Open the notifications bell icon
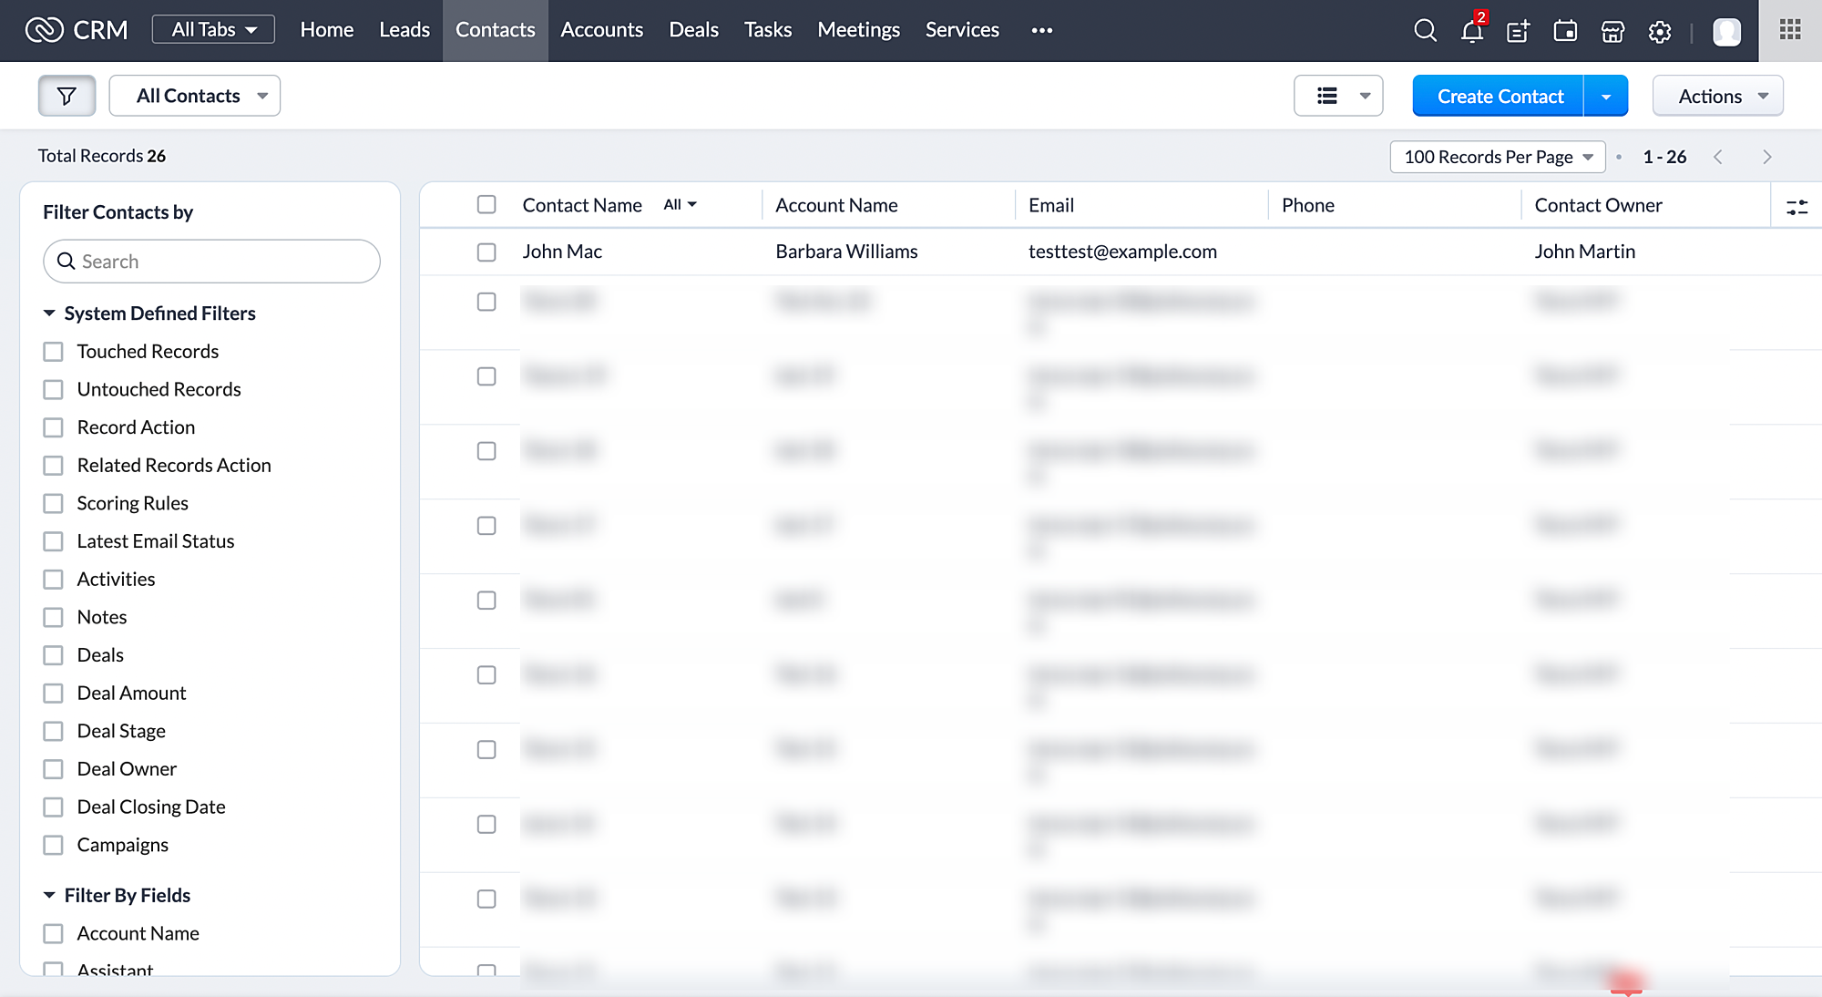Image resolution: width=1822 pixels, height=997 pixels. (1471, 31)
